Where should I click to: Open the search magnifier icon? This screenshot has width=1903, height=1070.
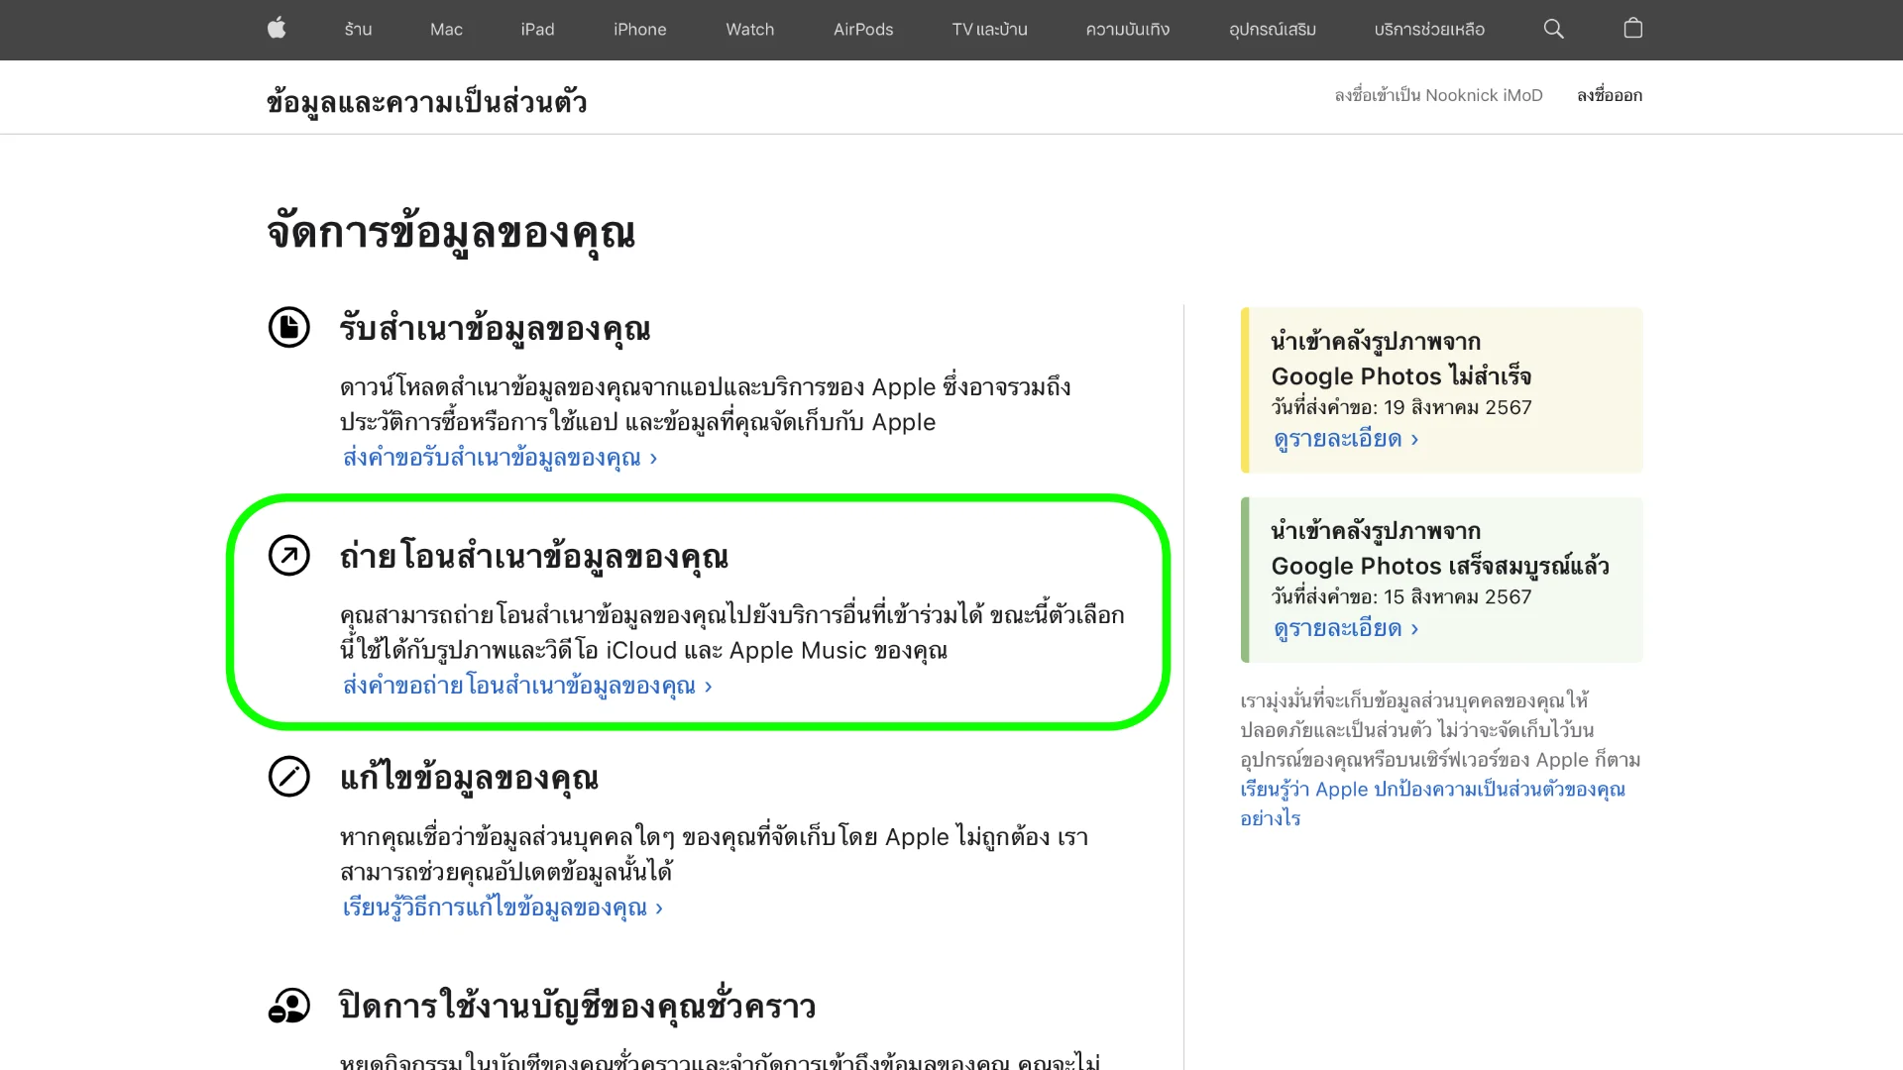[1553, 29]
